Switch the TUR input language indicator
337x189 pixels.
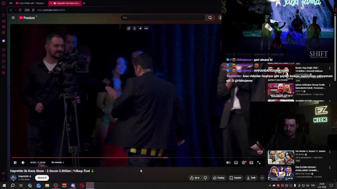(x=313, y=186)
